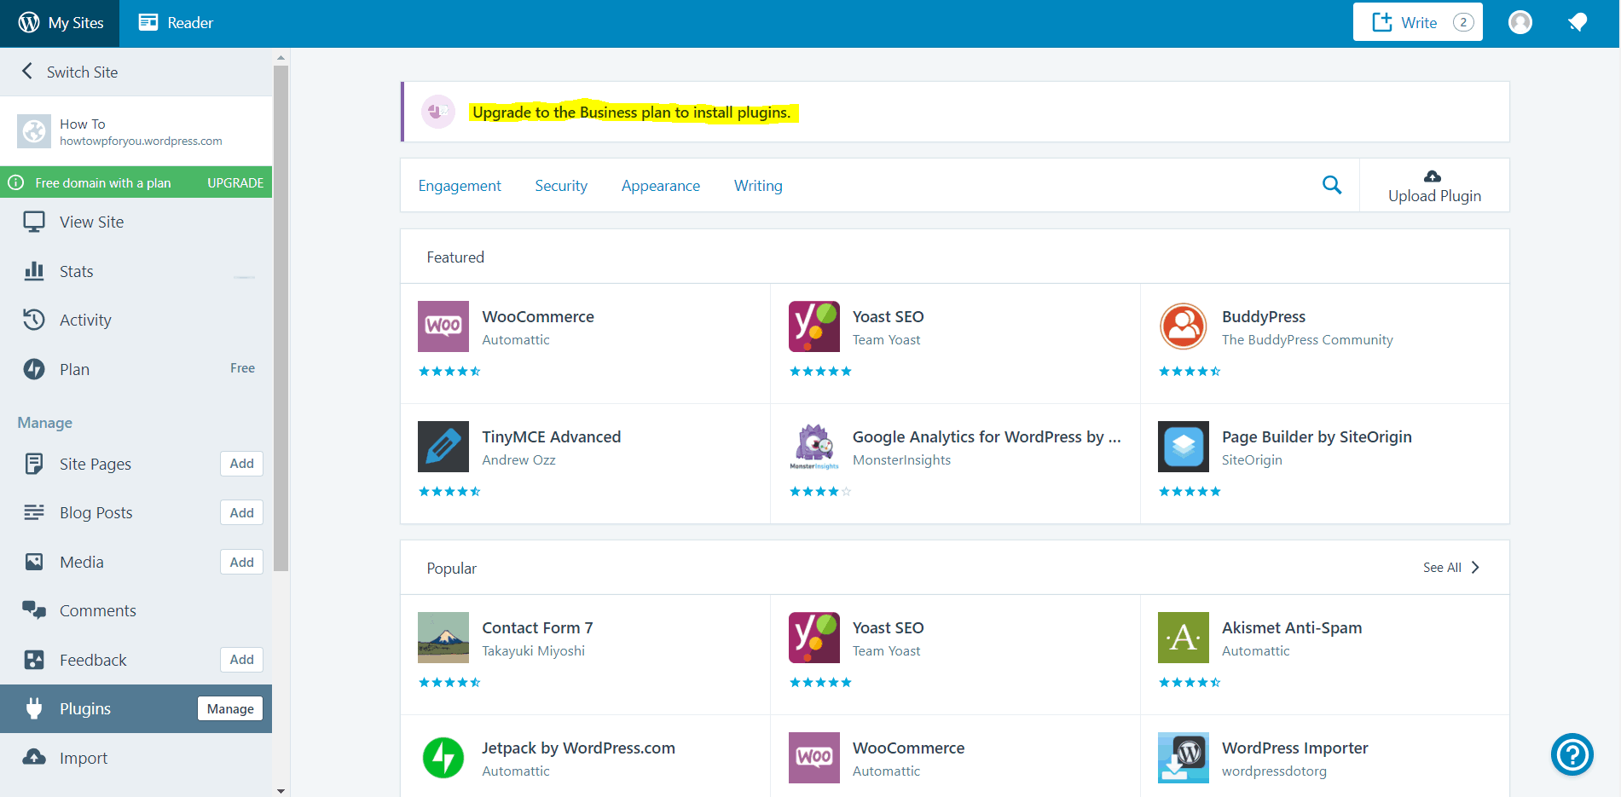This screenshot has height=797, width=1621.
Task: Click upgrade plan pie chart icon
Action: (438, 112)
